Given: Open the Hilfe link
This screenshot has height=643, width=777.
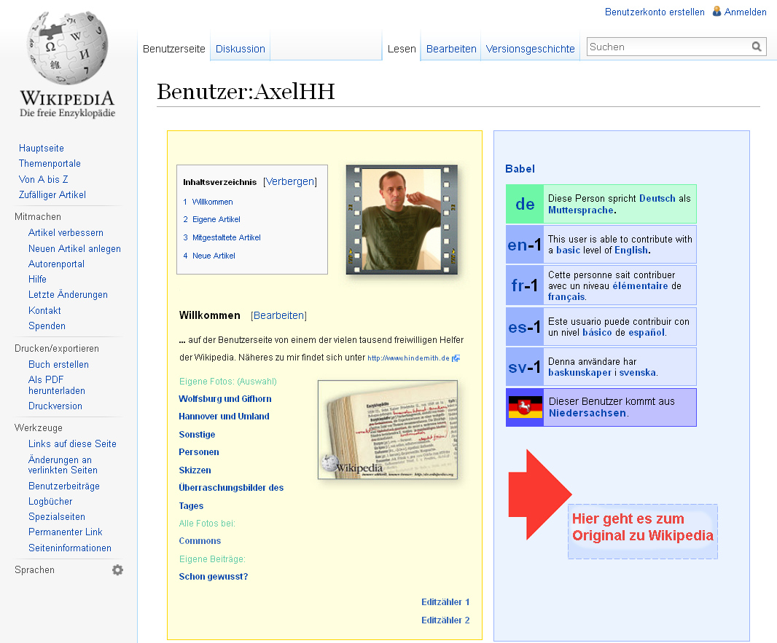Looking at the screenshot, I should click(x=37, y=279).
